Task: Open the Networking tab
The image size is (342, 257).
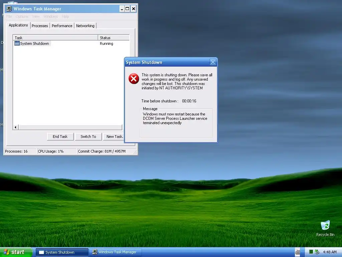Action: click(x=85, y=26)
